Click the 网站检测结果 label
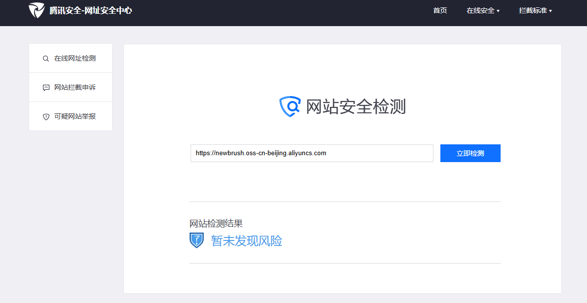Viewport: 587px width, 303px height. coord(216,224)
